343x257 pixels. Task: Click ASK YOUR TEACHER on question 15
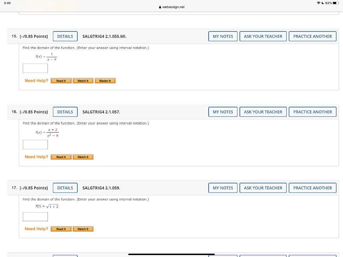tap(263, 36)
